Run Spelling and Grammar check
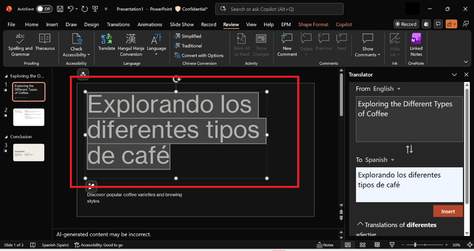Screen dimensions: 474x251 click(x=20, y=45)
